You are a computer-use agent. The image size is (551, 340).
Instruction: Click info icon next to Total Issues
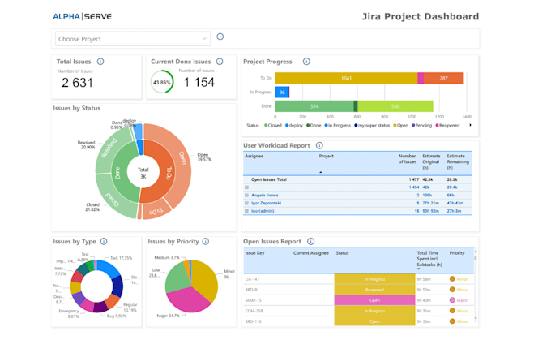pyautogui.click(x=100, y=62)
